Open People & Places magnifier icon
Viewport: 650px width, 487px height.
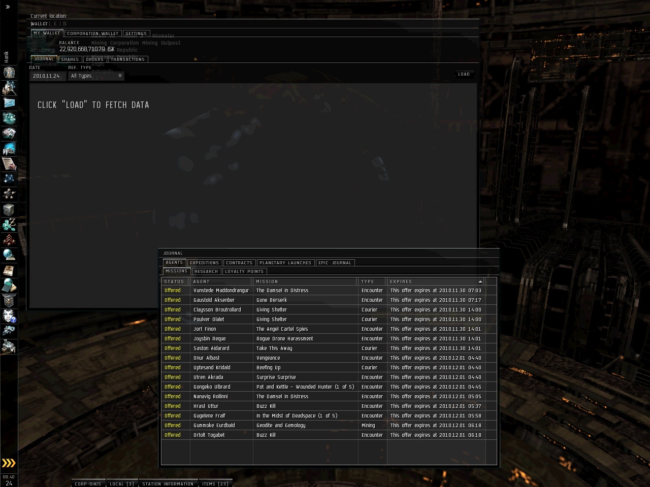pyautogui.click(x=9, y=88)
